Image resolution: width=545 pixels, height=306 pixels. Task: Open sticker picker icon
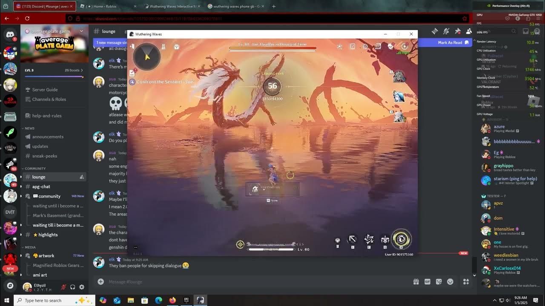click(x=439, y=281)
